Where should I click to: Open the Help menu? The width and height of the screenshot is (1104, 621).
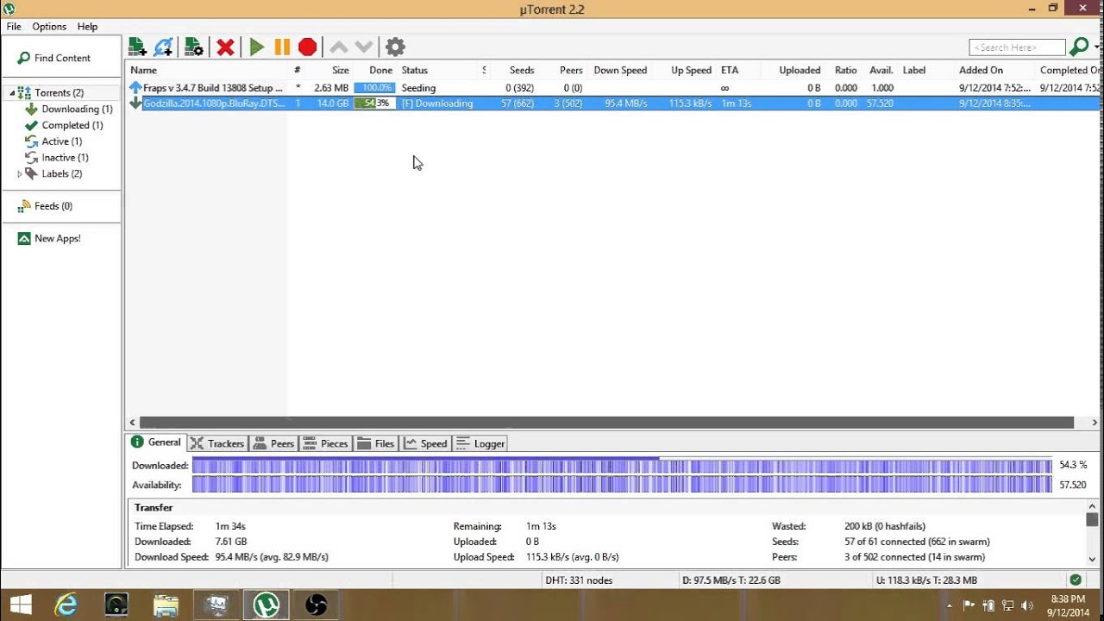[x=87, y=27]
